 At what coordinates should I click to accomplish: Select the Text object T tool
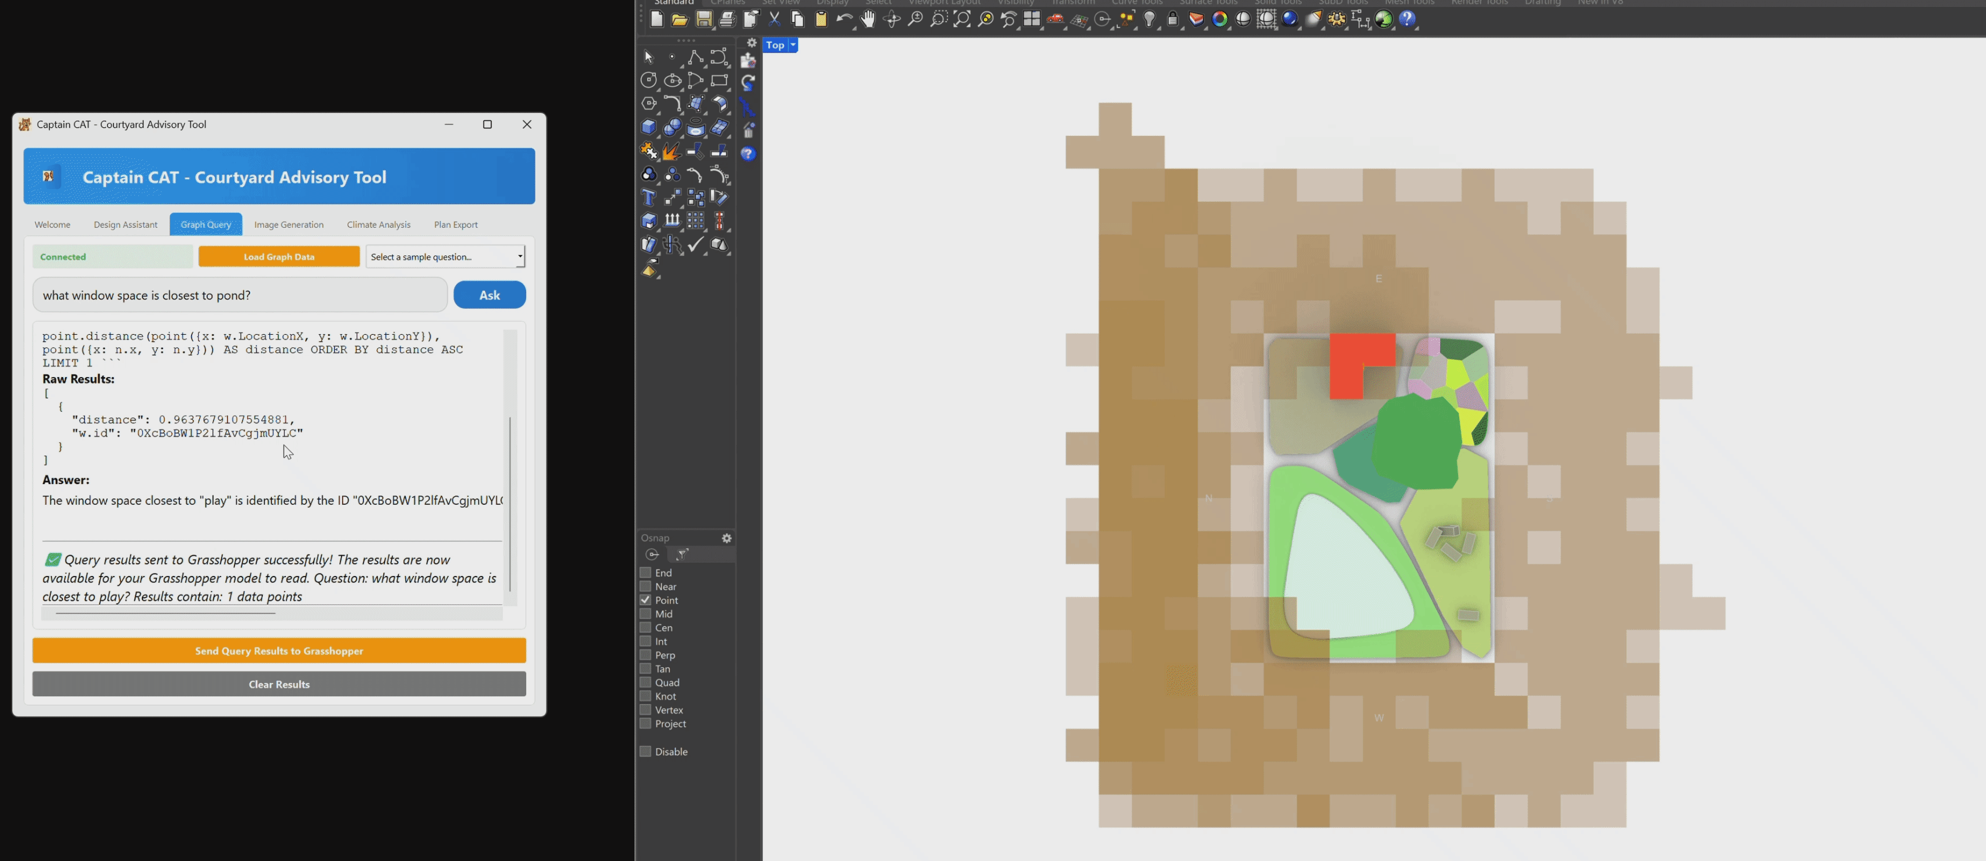pyautogui.click(x=649, y=198)
